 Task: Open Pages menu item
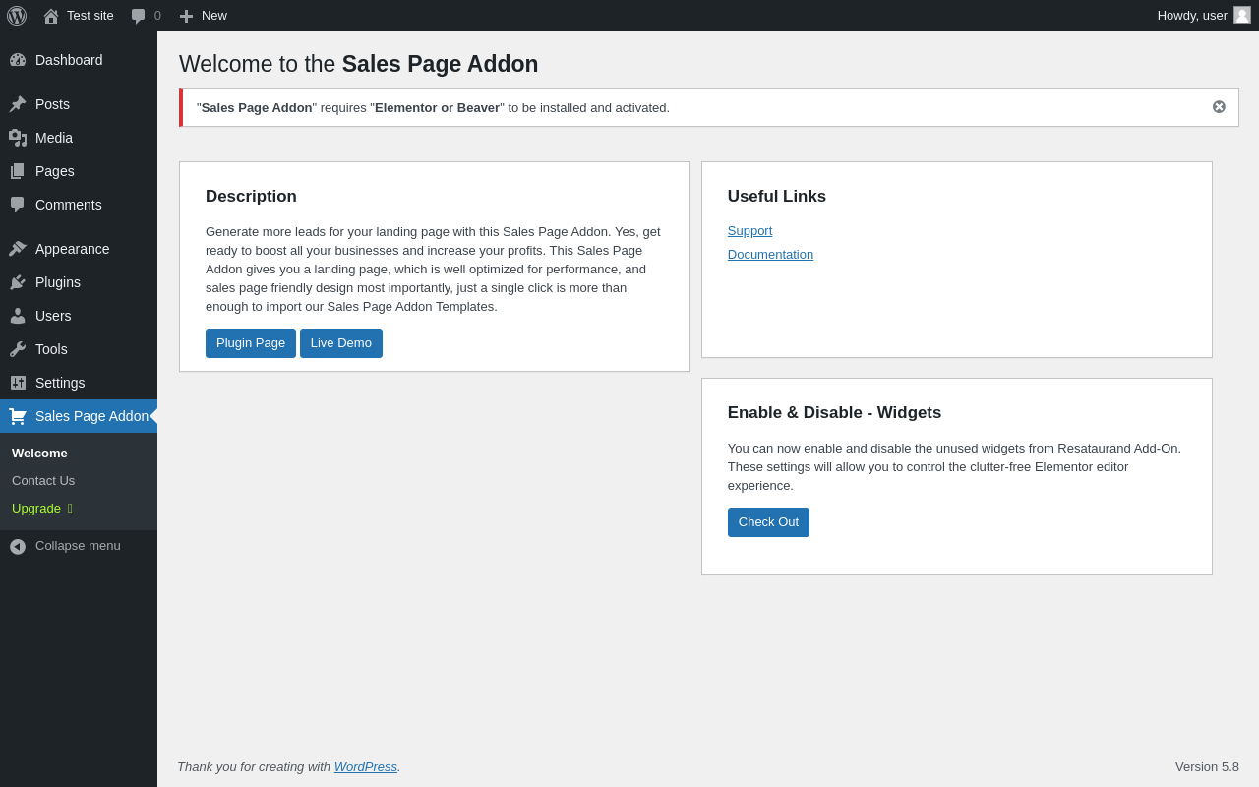79,171
